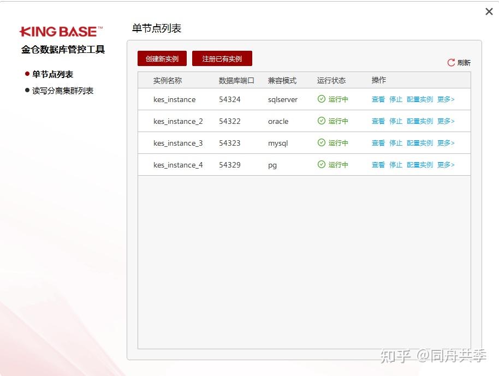Click the running status icon for kes_instance_2
The width and height of the screenshot is (499, 376).
[322, 121]
